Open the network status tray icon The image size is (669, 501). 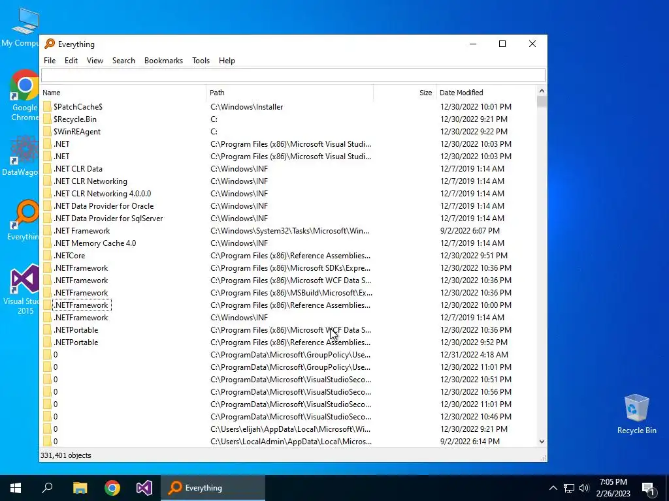click(569, 488)
